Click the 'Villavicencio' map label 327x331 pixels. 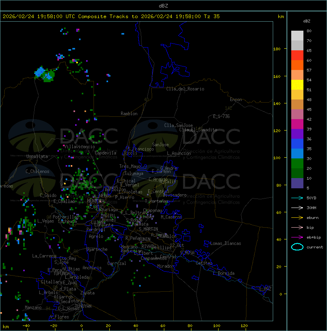[x=79, y=147]
